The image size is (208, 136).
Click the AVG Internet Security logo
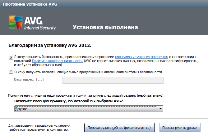coord(32,23)
